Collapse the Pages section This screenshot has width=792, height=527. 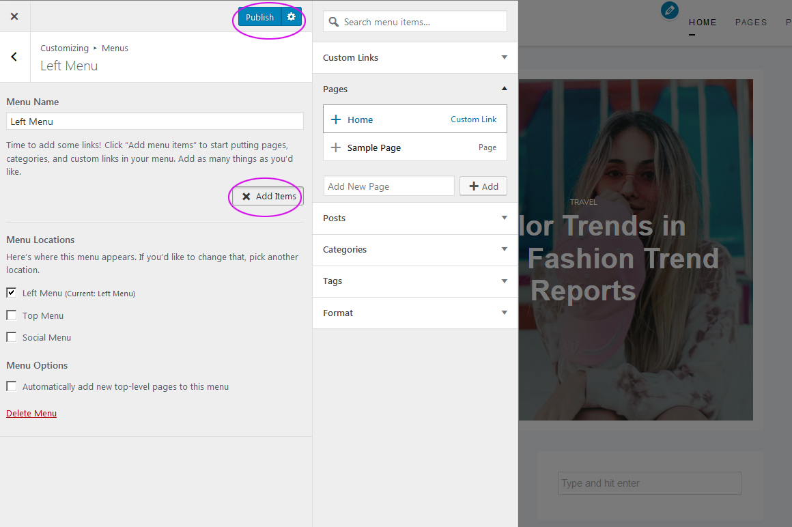414,89
